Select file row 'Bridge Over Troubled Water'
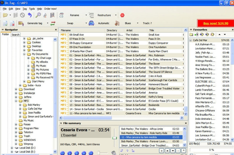 pyautogui.click(x=122, y=88)
